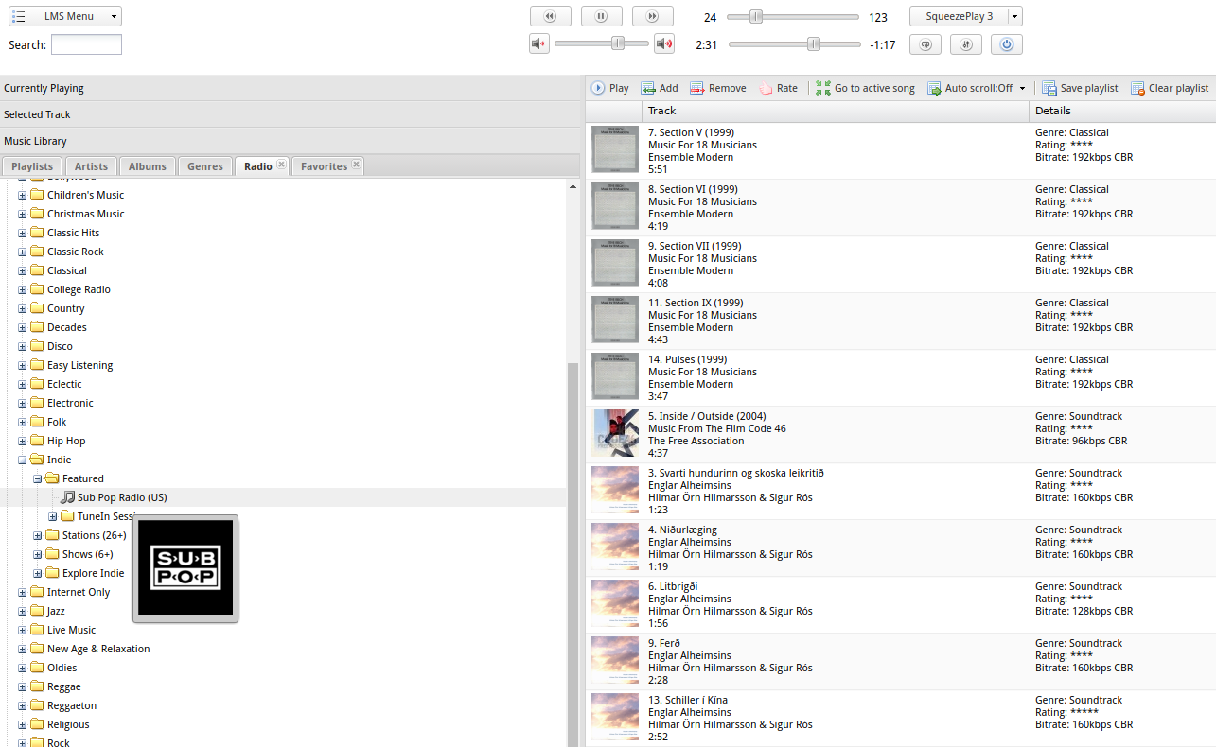Click the Sub Pop Radio music note icon
Viewport: 1216px width, 747px height.
click(x=67, y=497)
